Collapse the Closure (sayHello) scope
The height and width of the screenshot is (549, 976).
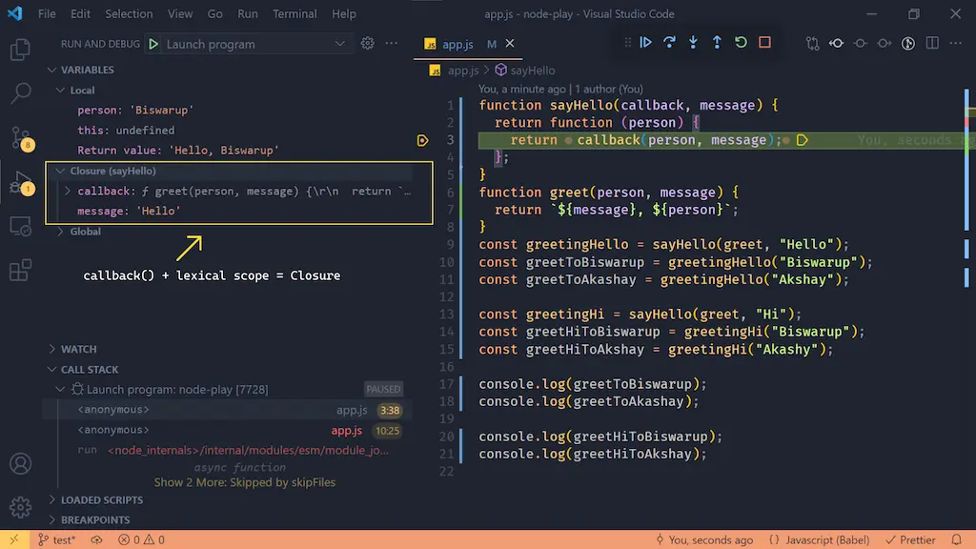point(60,171)
